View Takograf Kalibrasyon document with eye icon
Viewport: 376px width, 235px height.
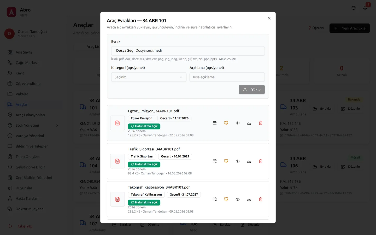238,199
